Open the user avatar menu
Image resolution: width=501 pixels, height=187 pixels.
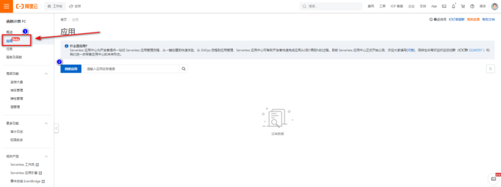point(494,6)
